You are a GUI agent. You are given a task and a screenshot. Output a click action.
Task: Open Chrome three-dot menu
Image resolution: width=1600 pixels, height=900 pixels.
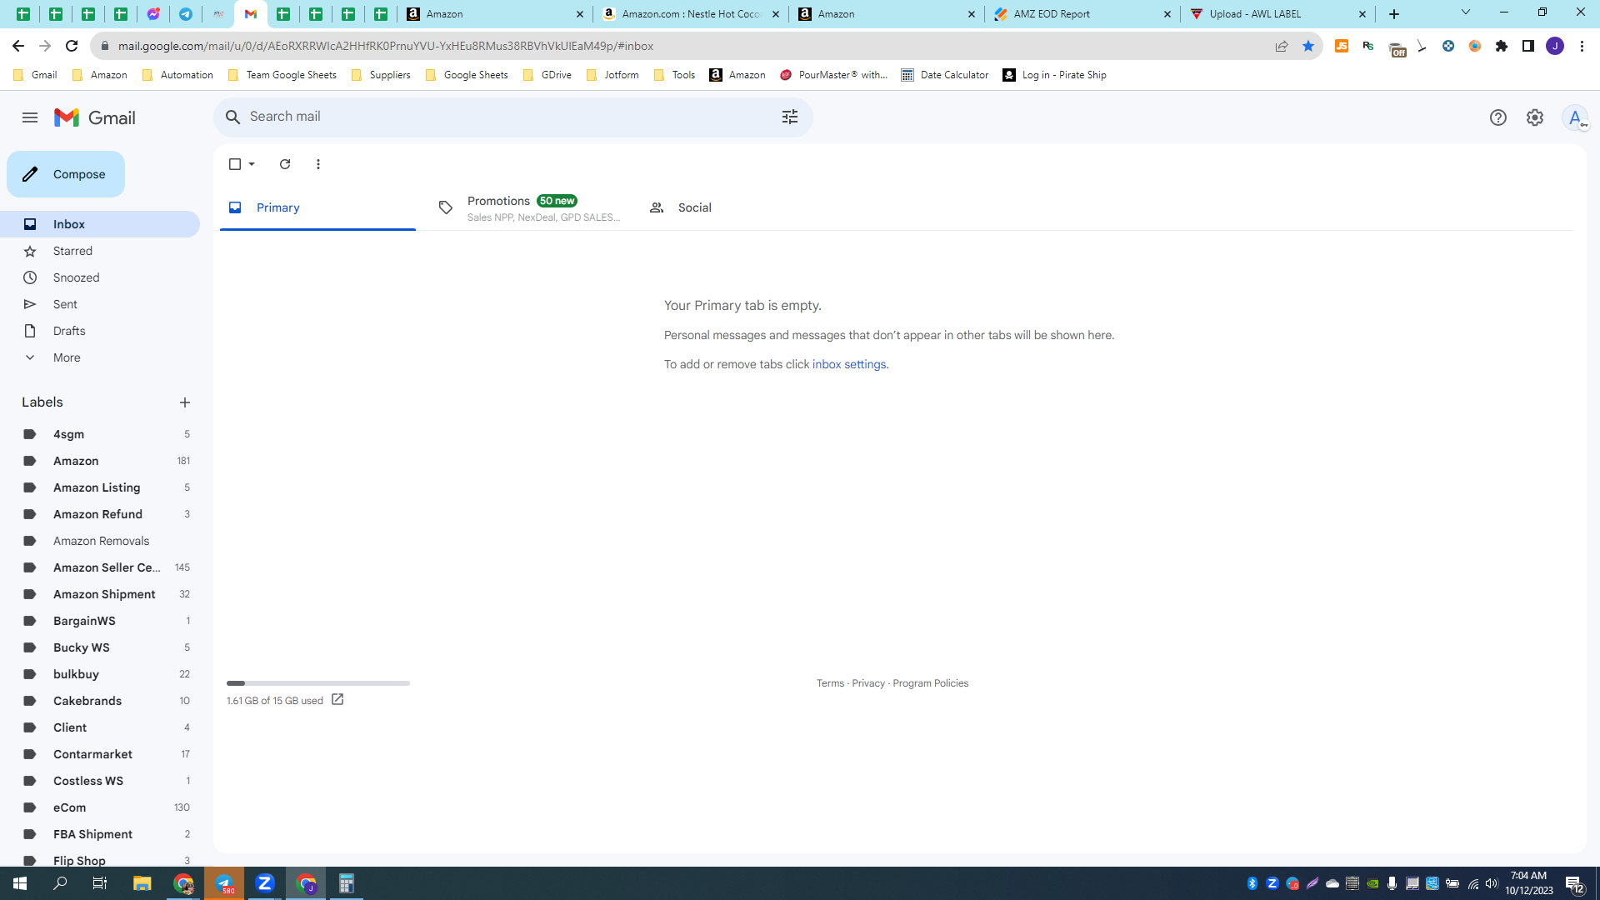coord(1582,46)
